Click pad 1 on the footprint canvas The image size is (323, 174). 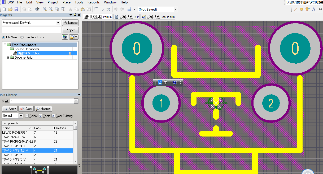point(161,103)
